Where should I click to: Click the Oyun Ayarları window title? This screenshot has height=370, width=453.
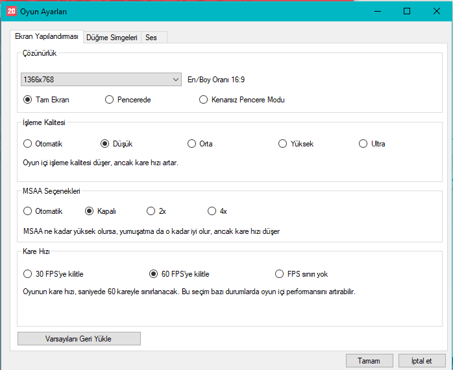pos(43,12)
